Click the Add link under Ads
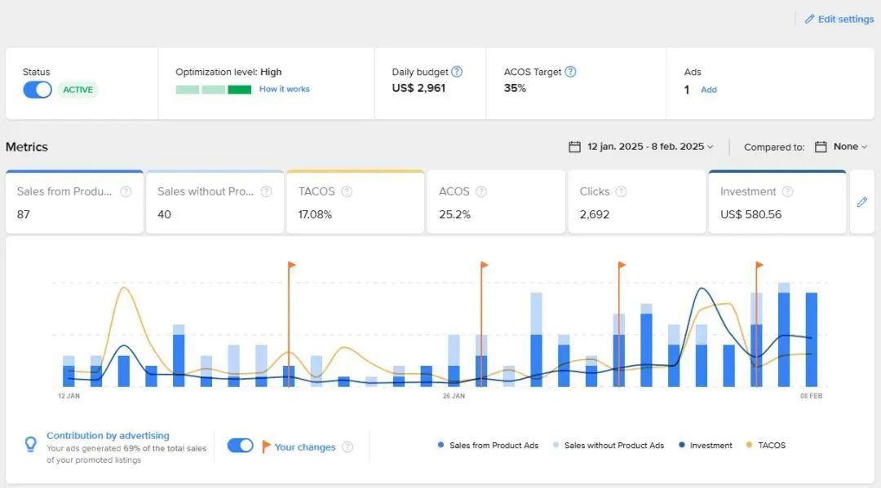The image size is (881, 488). click(x=709, y=90)
